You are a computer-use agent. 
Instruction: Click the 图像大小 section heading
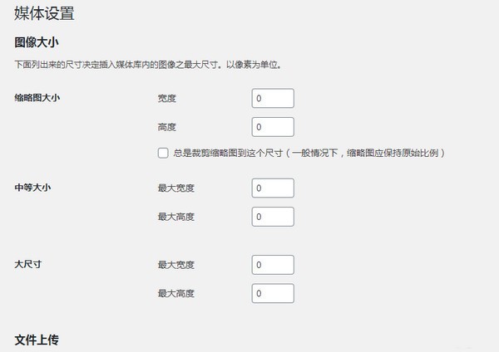(x=37, y=42)
